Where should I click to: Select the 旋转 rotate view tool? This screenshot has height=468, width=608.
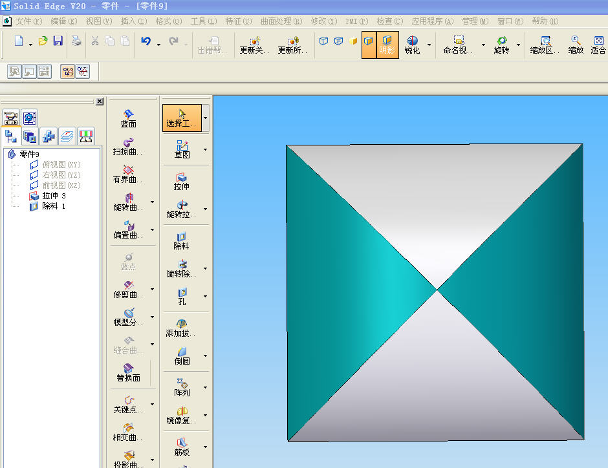point(501,45)
